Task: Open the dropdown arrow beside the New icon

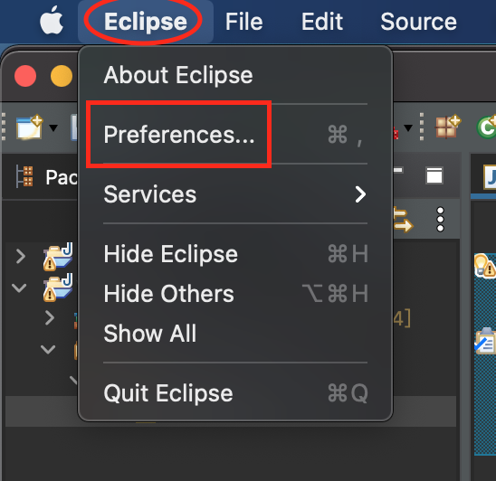Action: click(53, 127)
